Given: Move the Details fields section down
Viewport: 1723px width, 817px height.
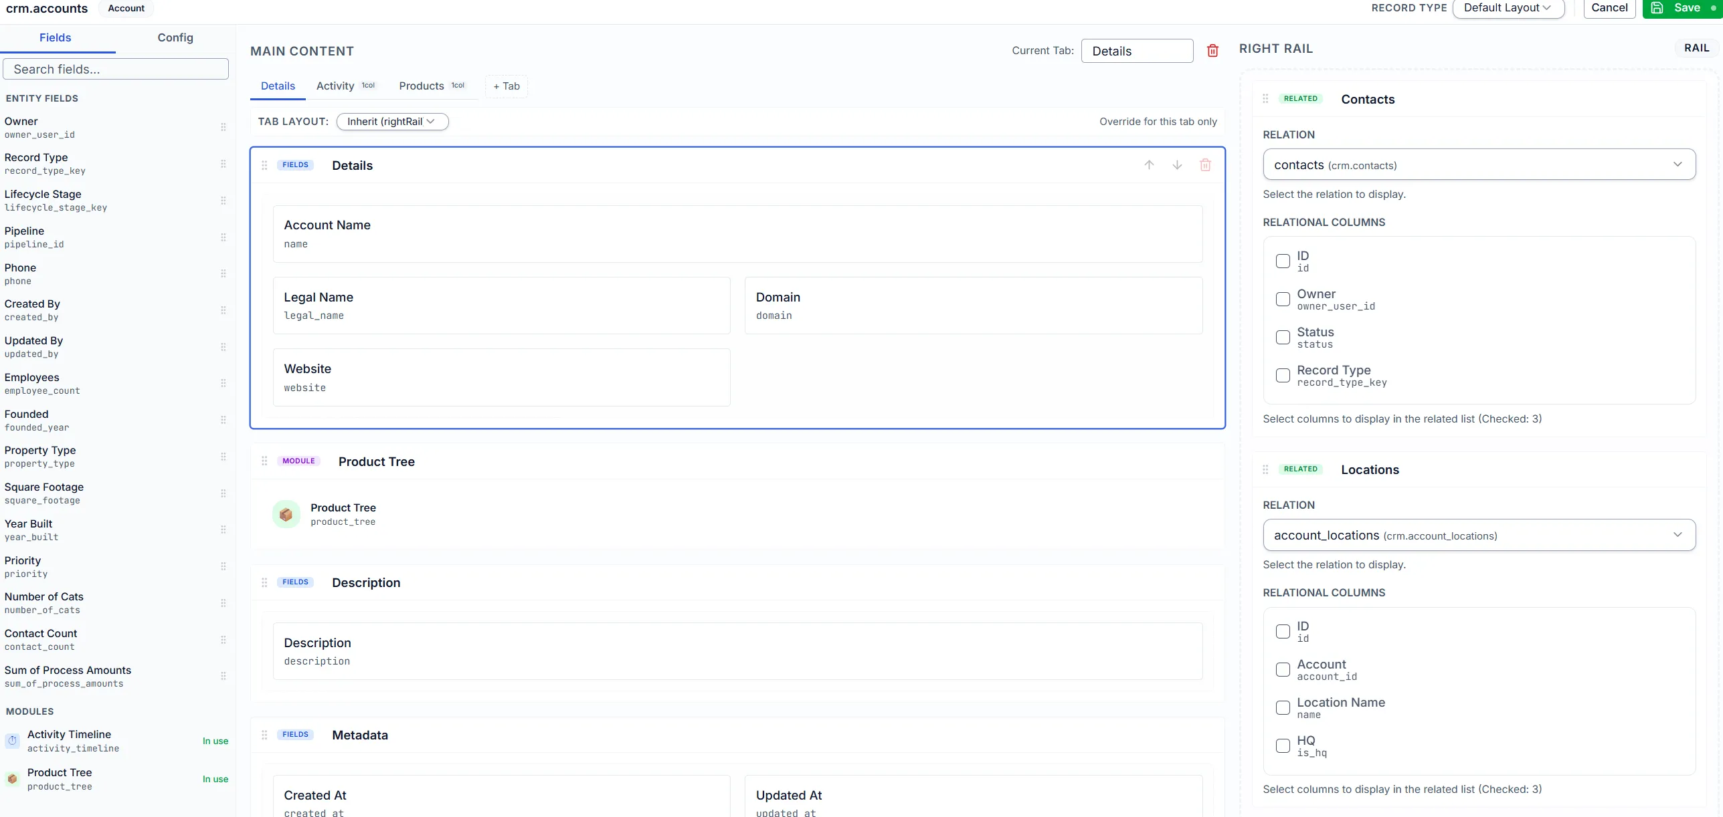Looking at the screenshot, I should tap(1177, 164).
